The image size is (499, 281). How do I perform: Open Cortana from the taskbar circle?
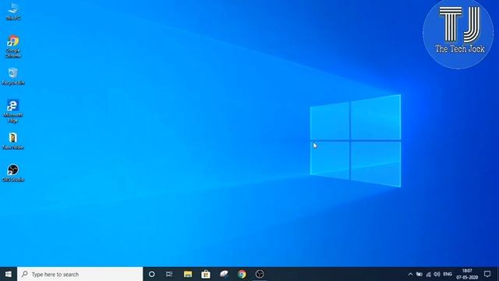coord(152,274)
